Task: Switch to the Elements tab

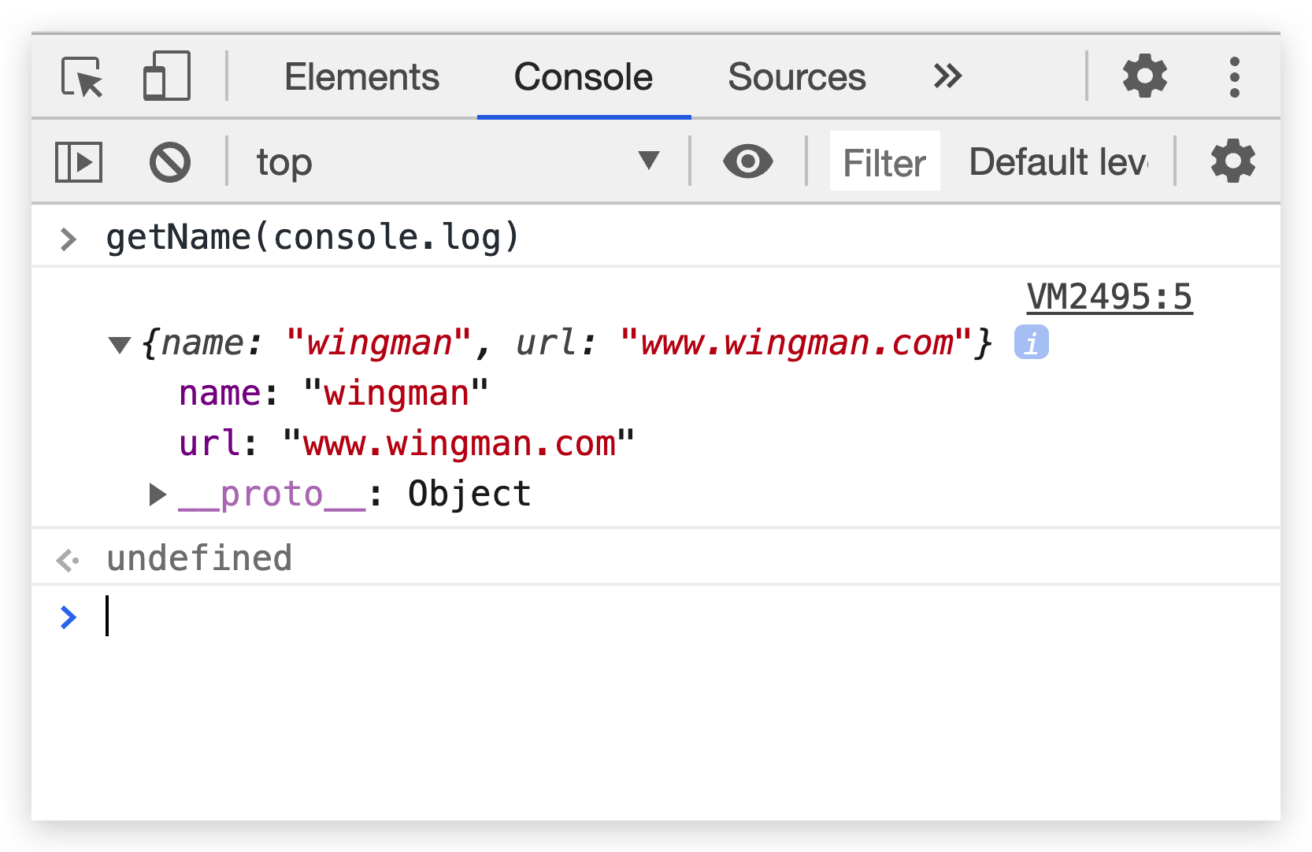Action: (x=361, y=77)
